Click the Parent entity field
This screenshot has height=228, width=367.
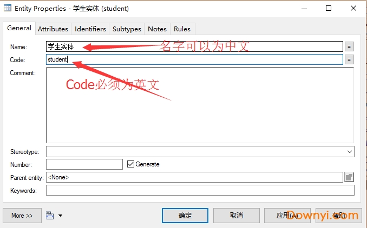pos(194,177)
